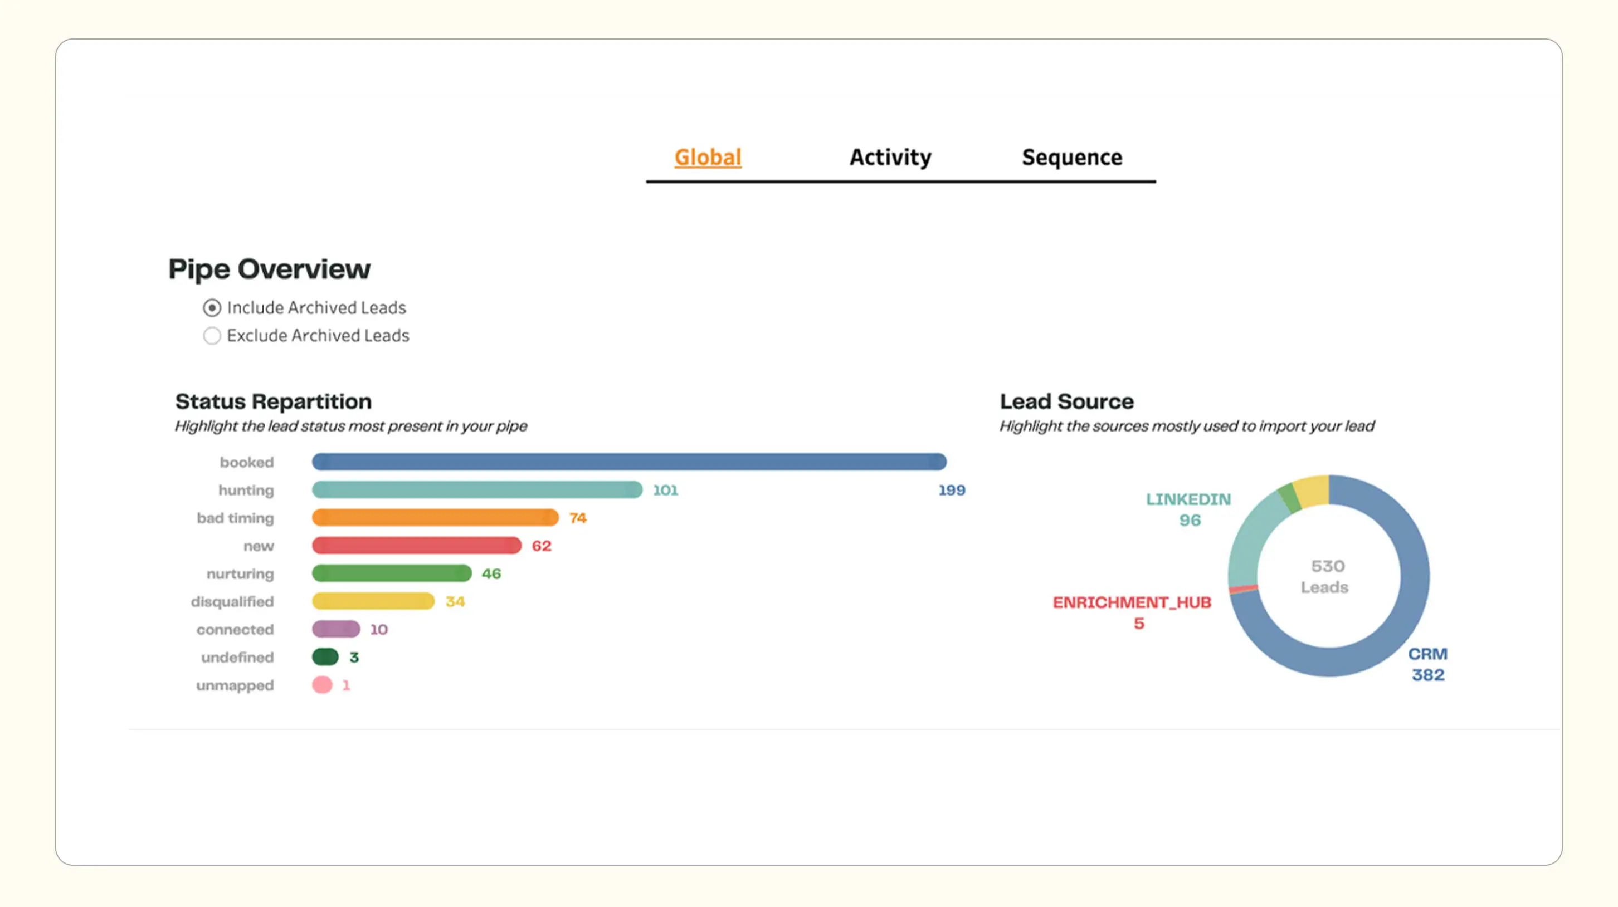Screen dimensions: 1618x907
Task: Click the orange bad timing bar
Action: point(435,518)
